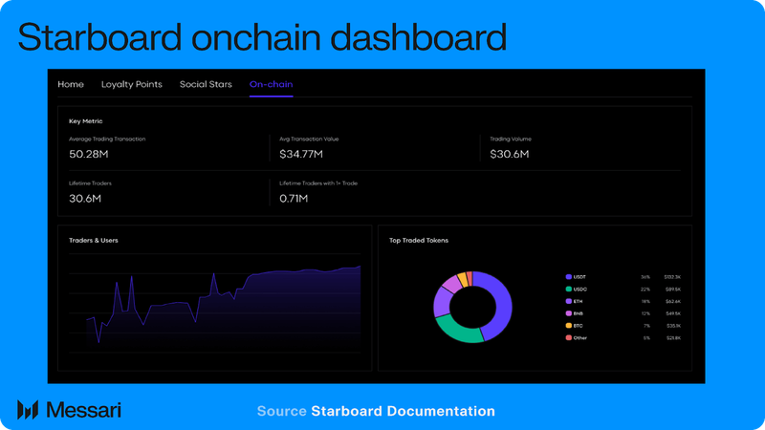
Task: Click the Key Metric heading
Action: pos(86,121)
